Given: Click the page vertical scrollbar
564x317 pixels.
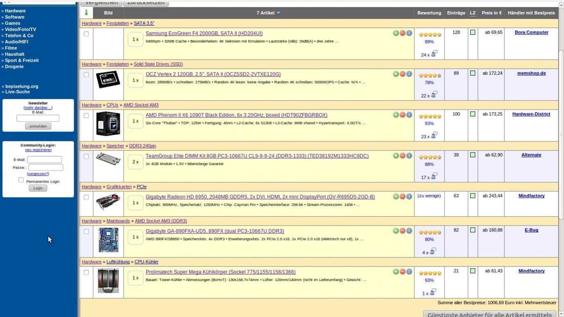Looking at the screenshot, I should tap(561, 134).
